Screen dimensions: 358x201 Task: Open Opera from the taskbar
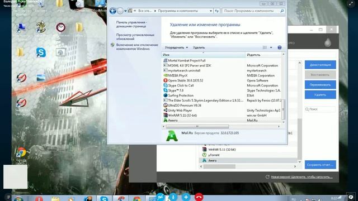(39, 198)
